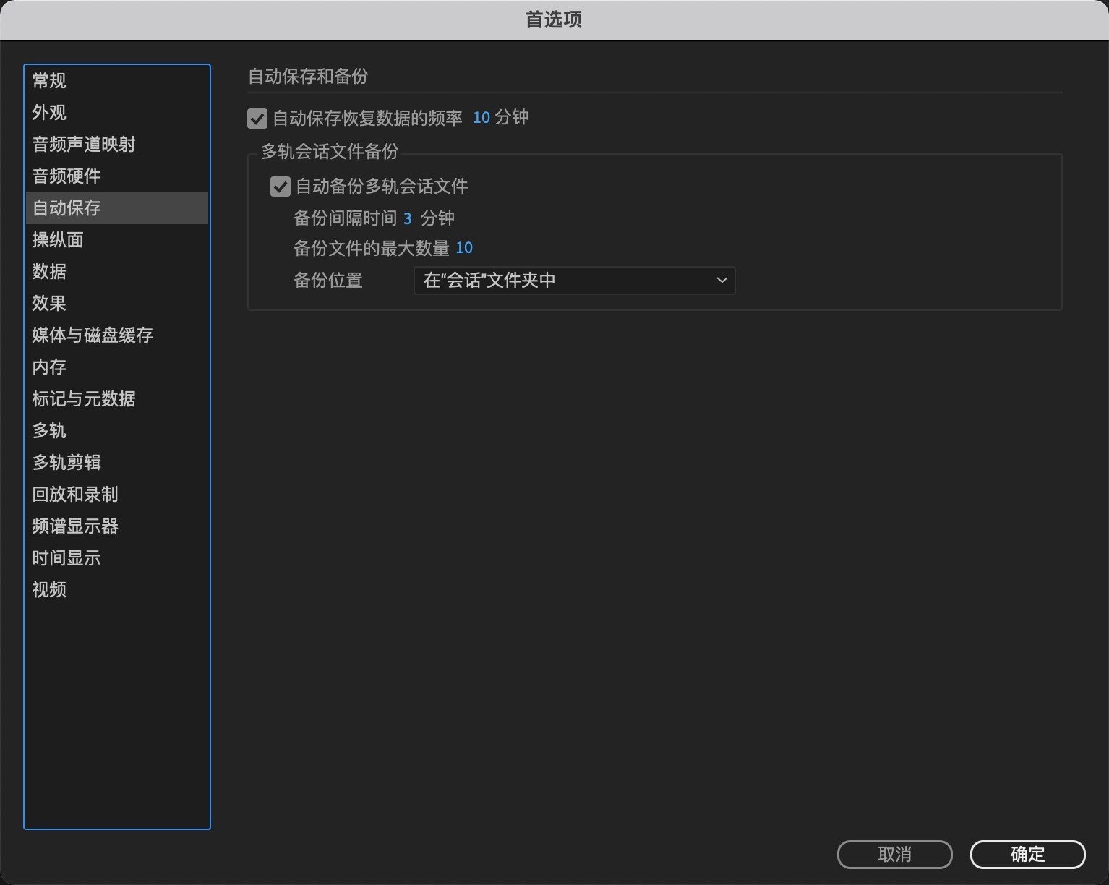Open the 音频硬件 preferences
The width and height of the screenshot is (1109, 885).
67,176
